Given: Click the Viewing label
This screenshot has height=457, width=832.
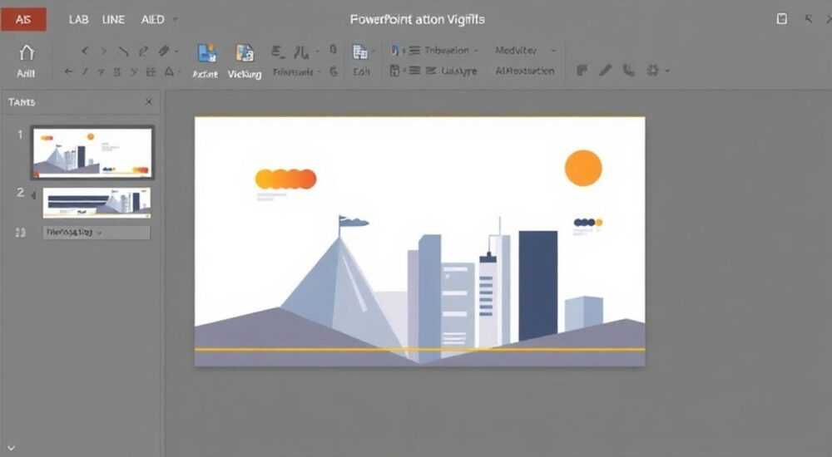Looking at the screenshot, I should pos(245,74).
